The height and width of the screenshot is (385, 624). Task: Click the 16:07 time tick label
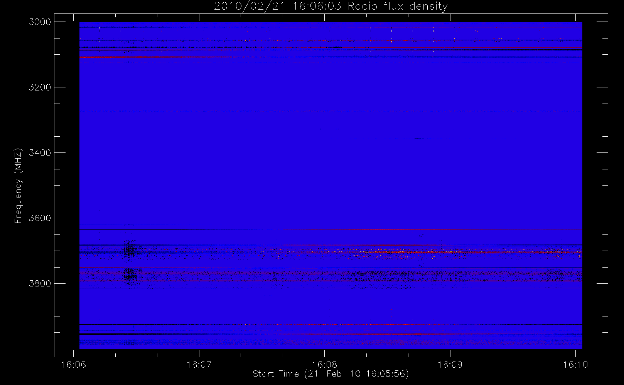click(199, 365)
